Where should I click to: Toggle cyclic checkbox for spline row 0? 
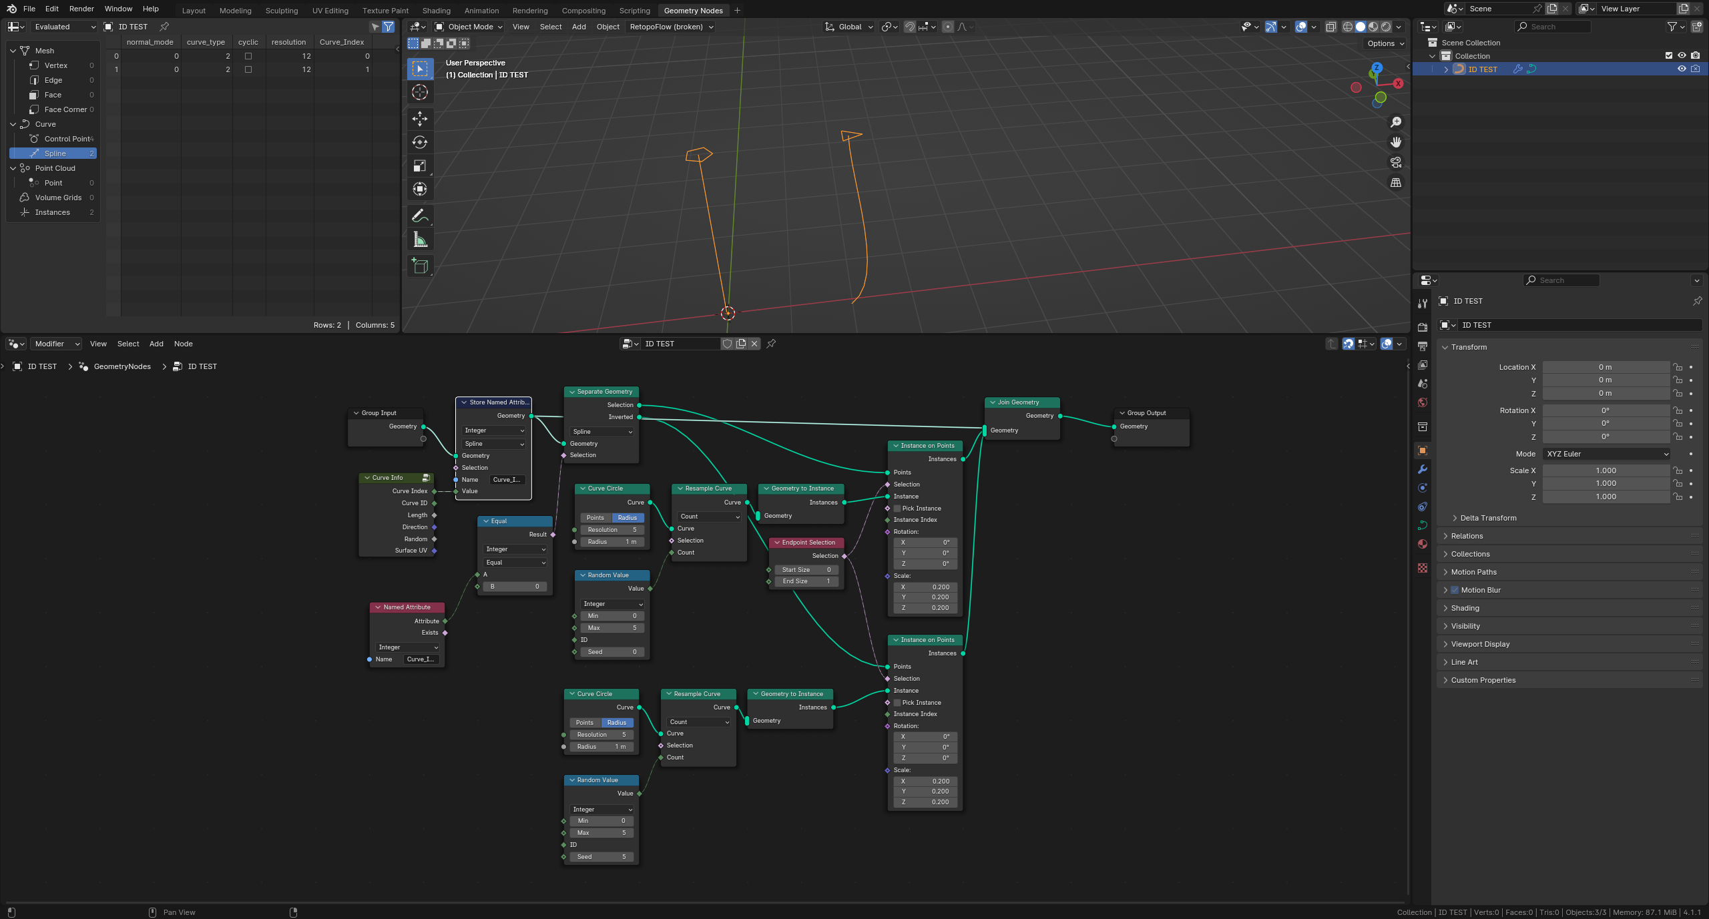tap(248, 56)
